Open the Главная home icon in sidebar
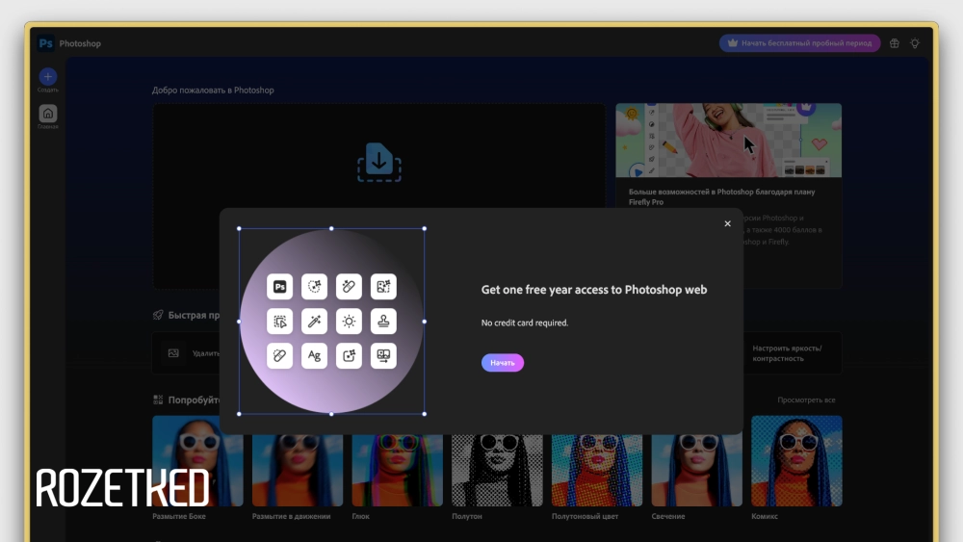Screen dimensions: 963x542 (x=48, y=114)
